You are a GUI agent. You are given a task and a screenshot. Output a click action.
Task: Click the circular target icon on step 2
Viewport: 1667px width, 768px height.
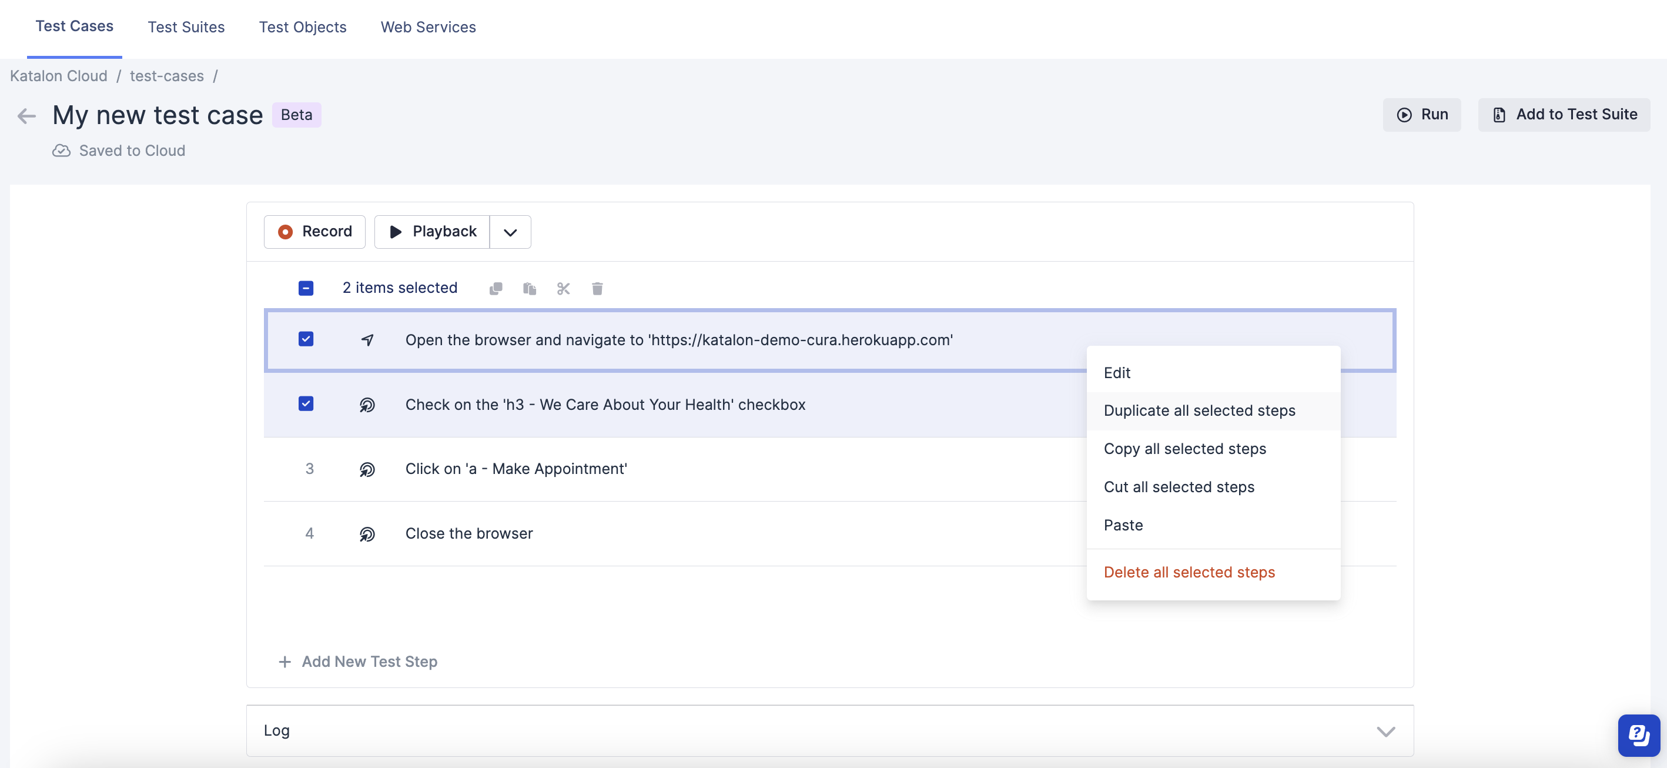pos(368,404)
